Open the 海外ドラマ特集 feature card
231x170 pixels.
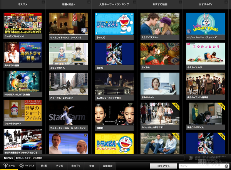(23, 55)
